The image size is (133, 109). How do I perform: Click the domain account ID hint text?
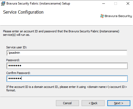pos(67,88)
